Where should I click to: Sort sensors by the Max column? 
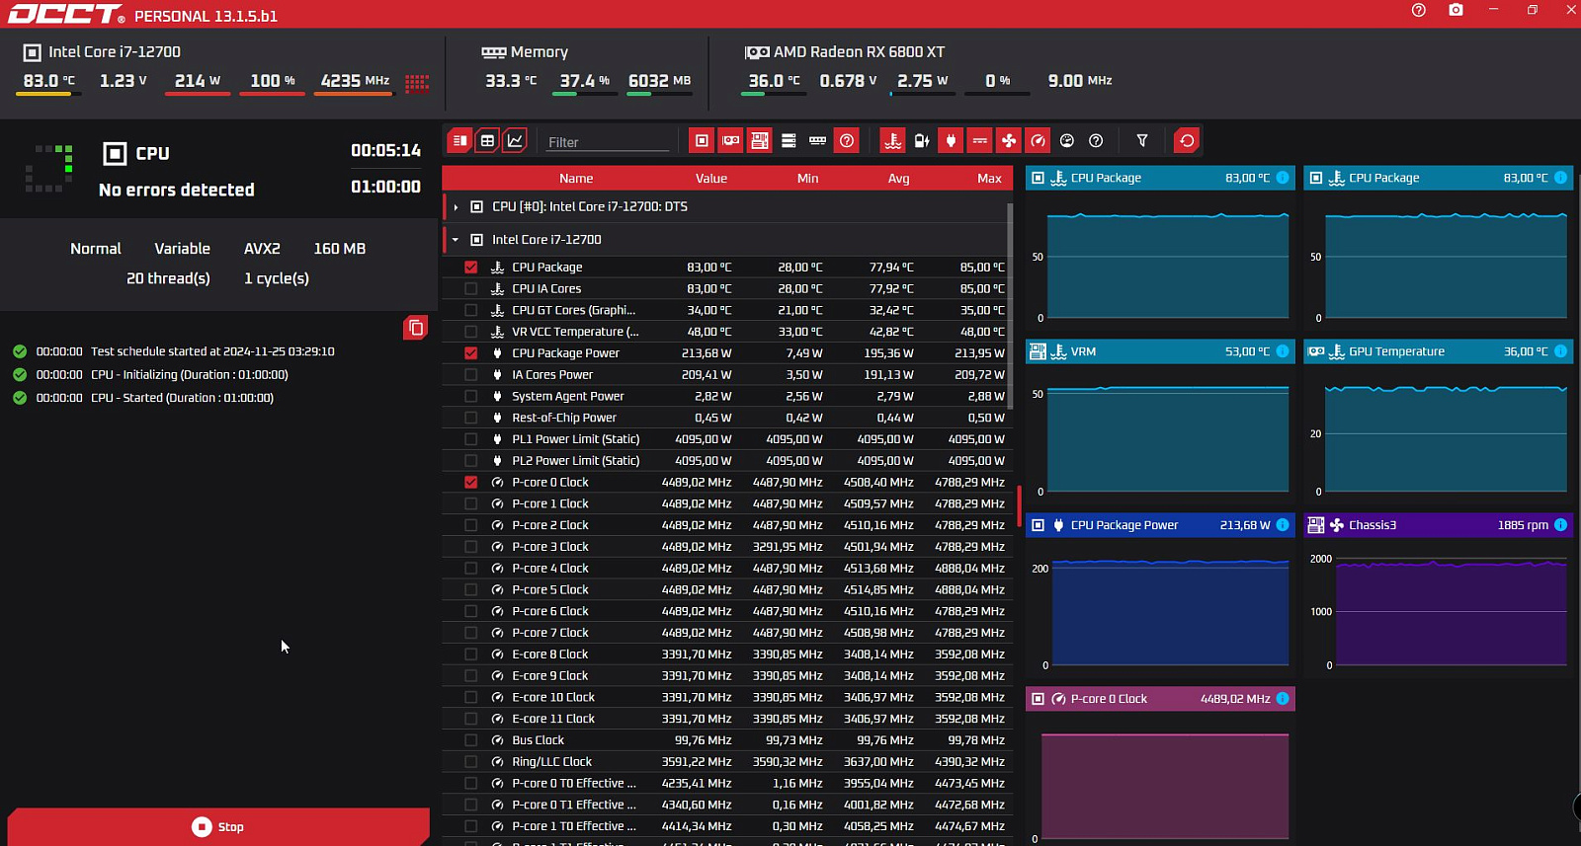(989, 179)
